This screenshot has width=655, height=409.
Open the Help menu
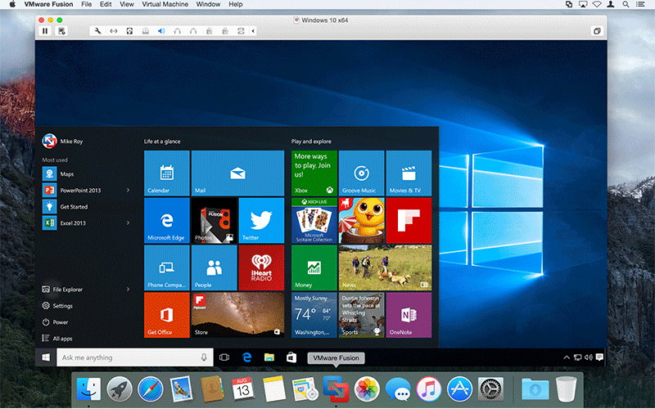(x=236, y=4)
